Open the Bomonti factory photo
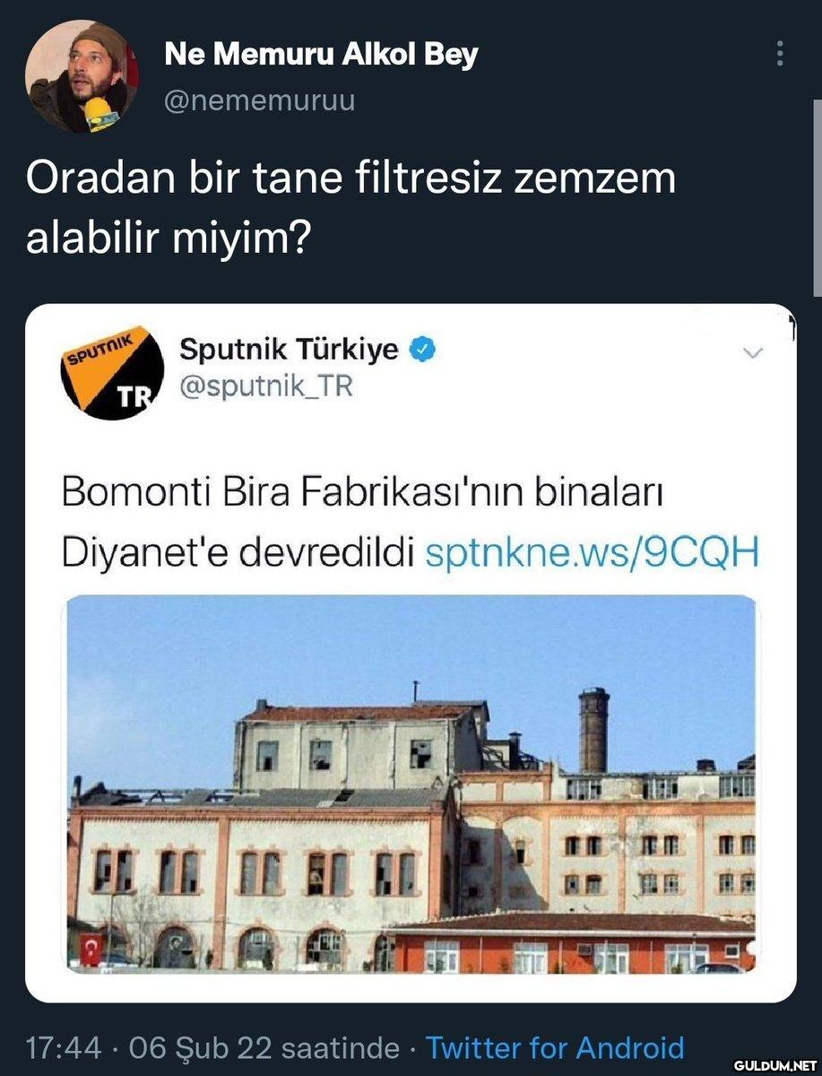The image size is (822, 1076). pos(411,784)
